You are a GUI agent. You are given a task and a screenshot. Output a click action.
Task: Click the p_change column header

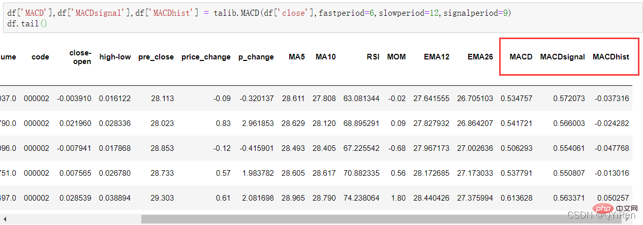pyautogui.click(x=256, y=57)
